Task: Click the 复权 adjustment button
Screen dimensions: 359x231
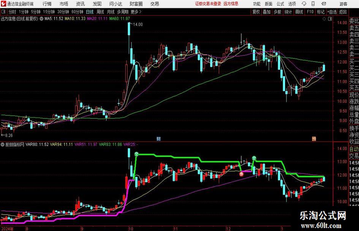Action: 256,12
